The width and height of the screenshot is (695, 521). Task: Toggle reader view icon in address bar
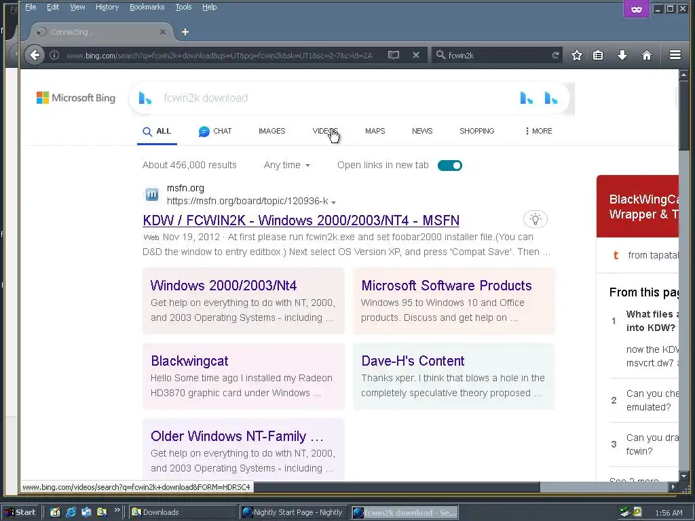394,55
